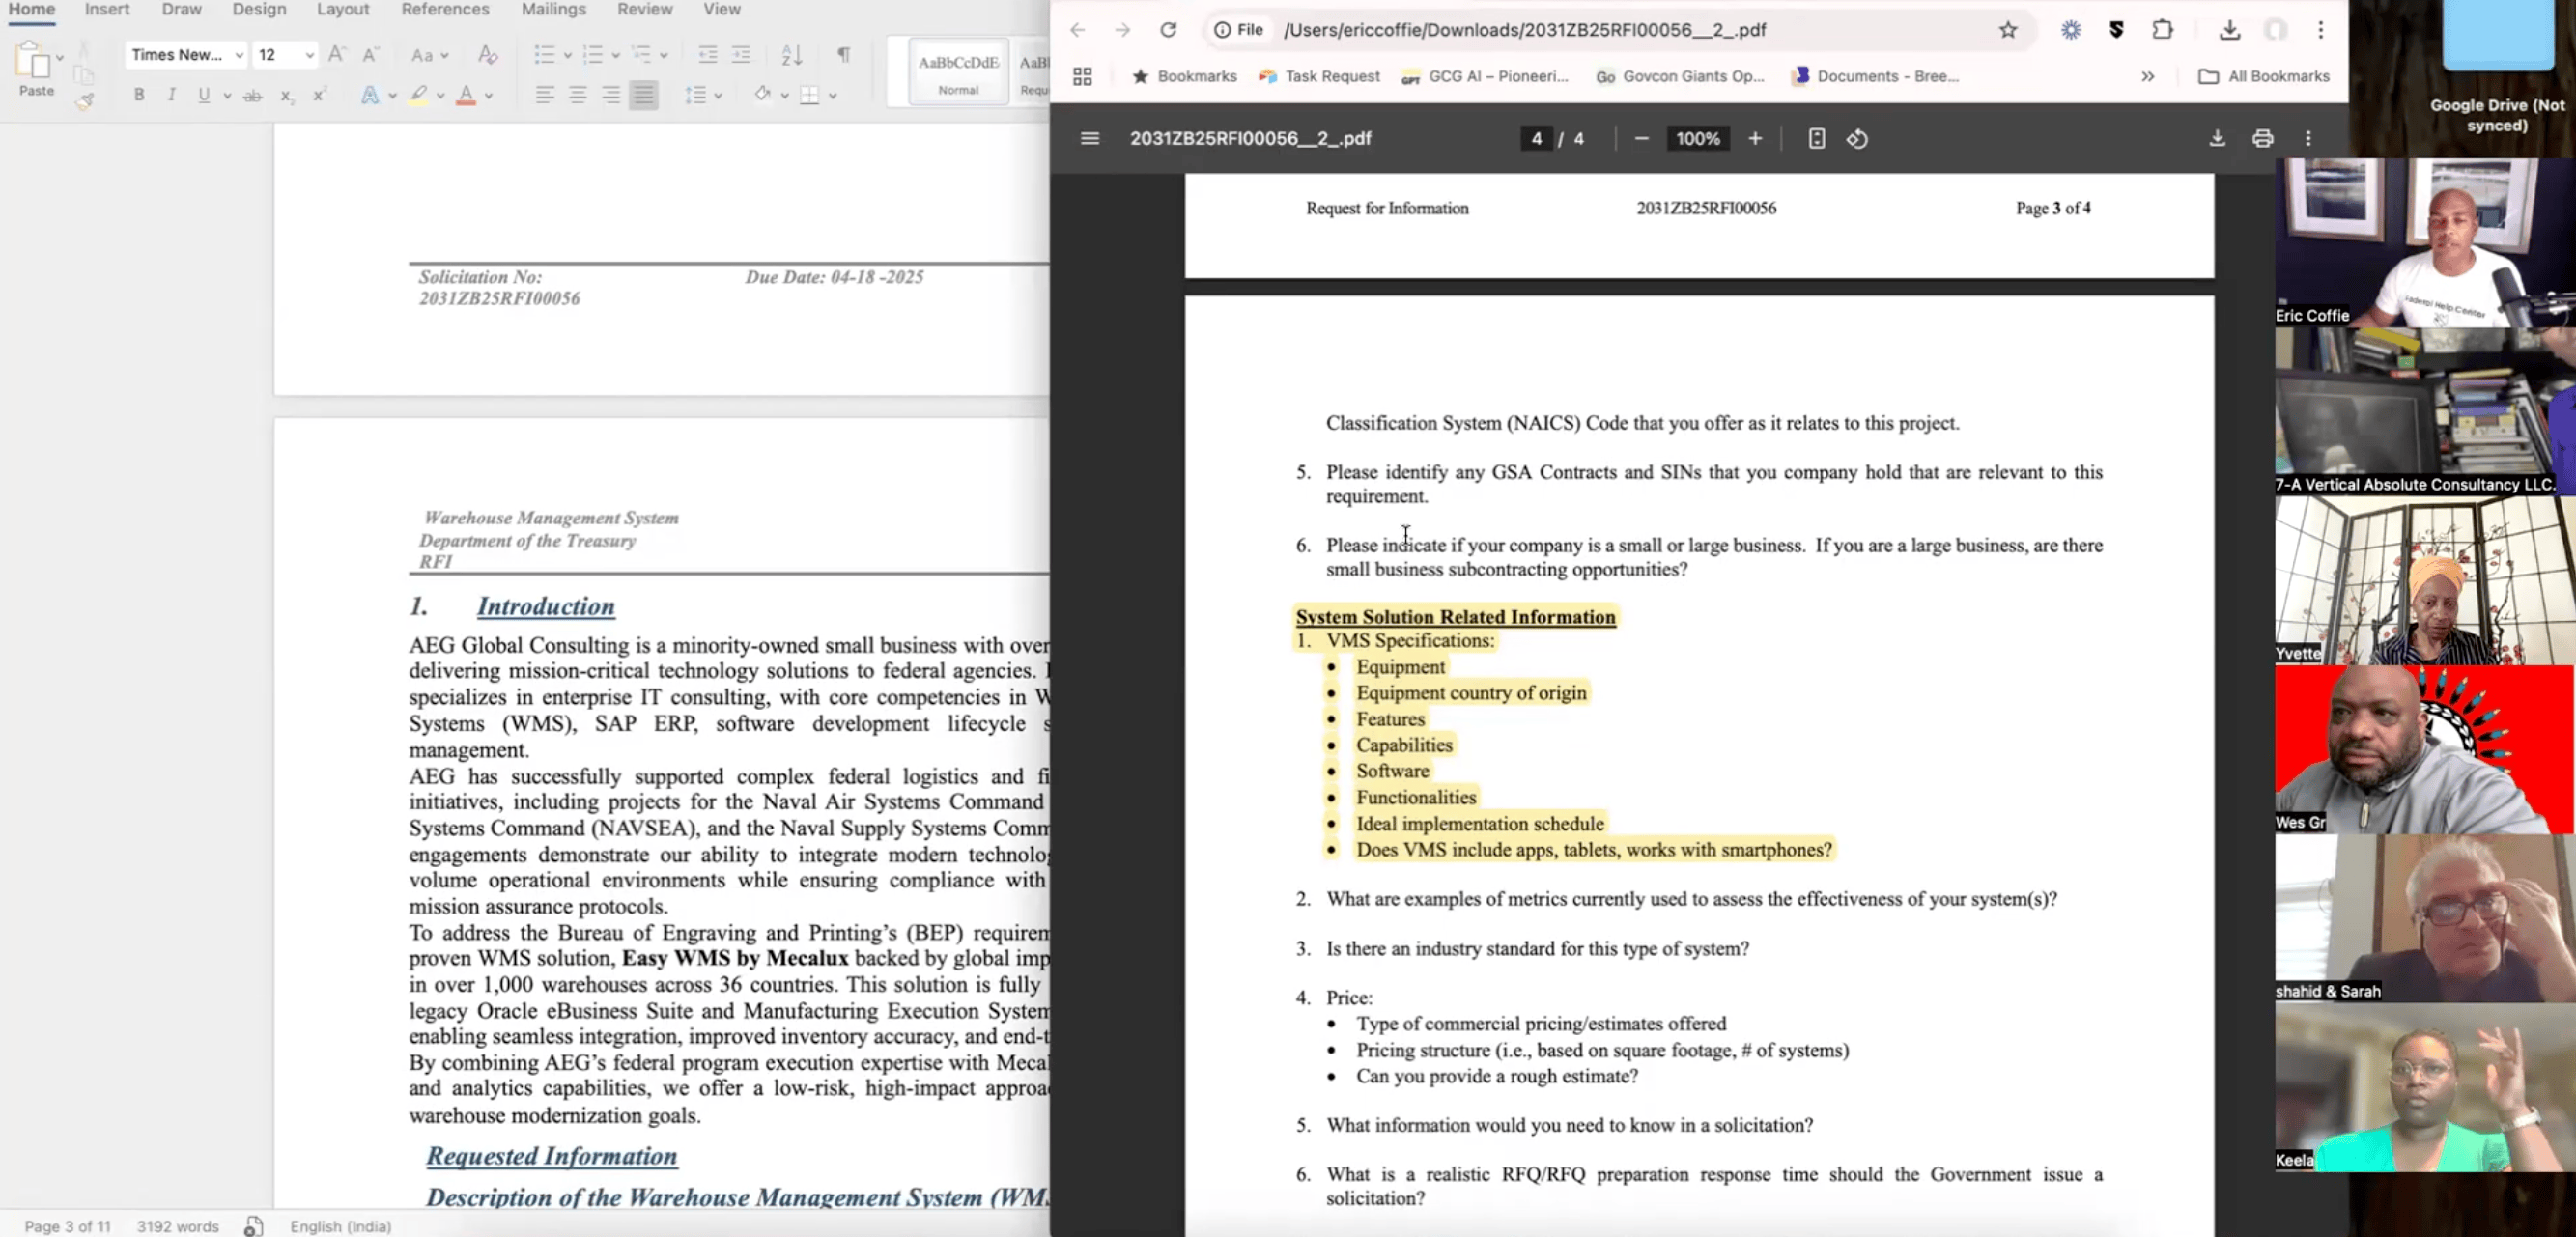2576x1237 pixels.
Task: Click Eric Coffie's video thumbnail
Action: (x=2425, y=242)
